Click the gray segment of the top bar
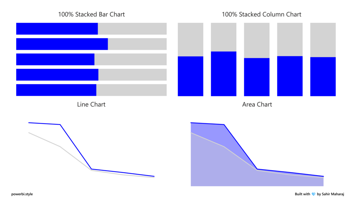 click(x=132, y=28)
